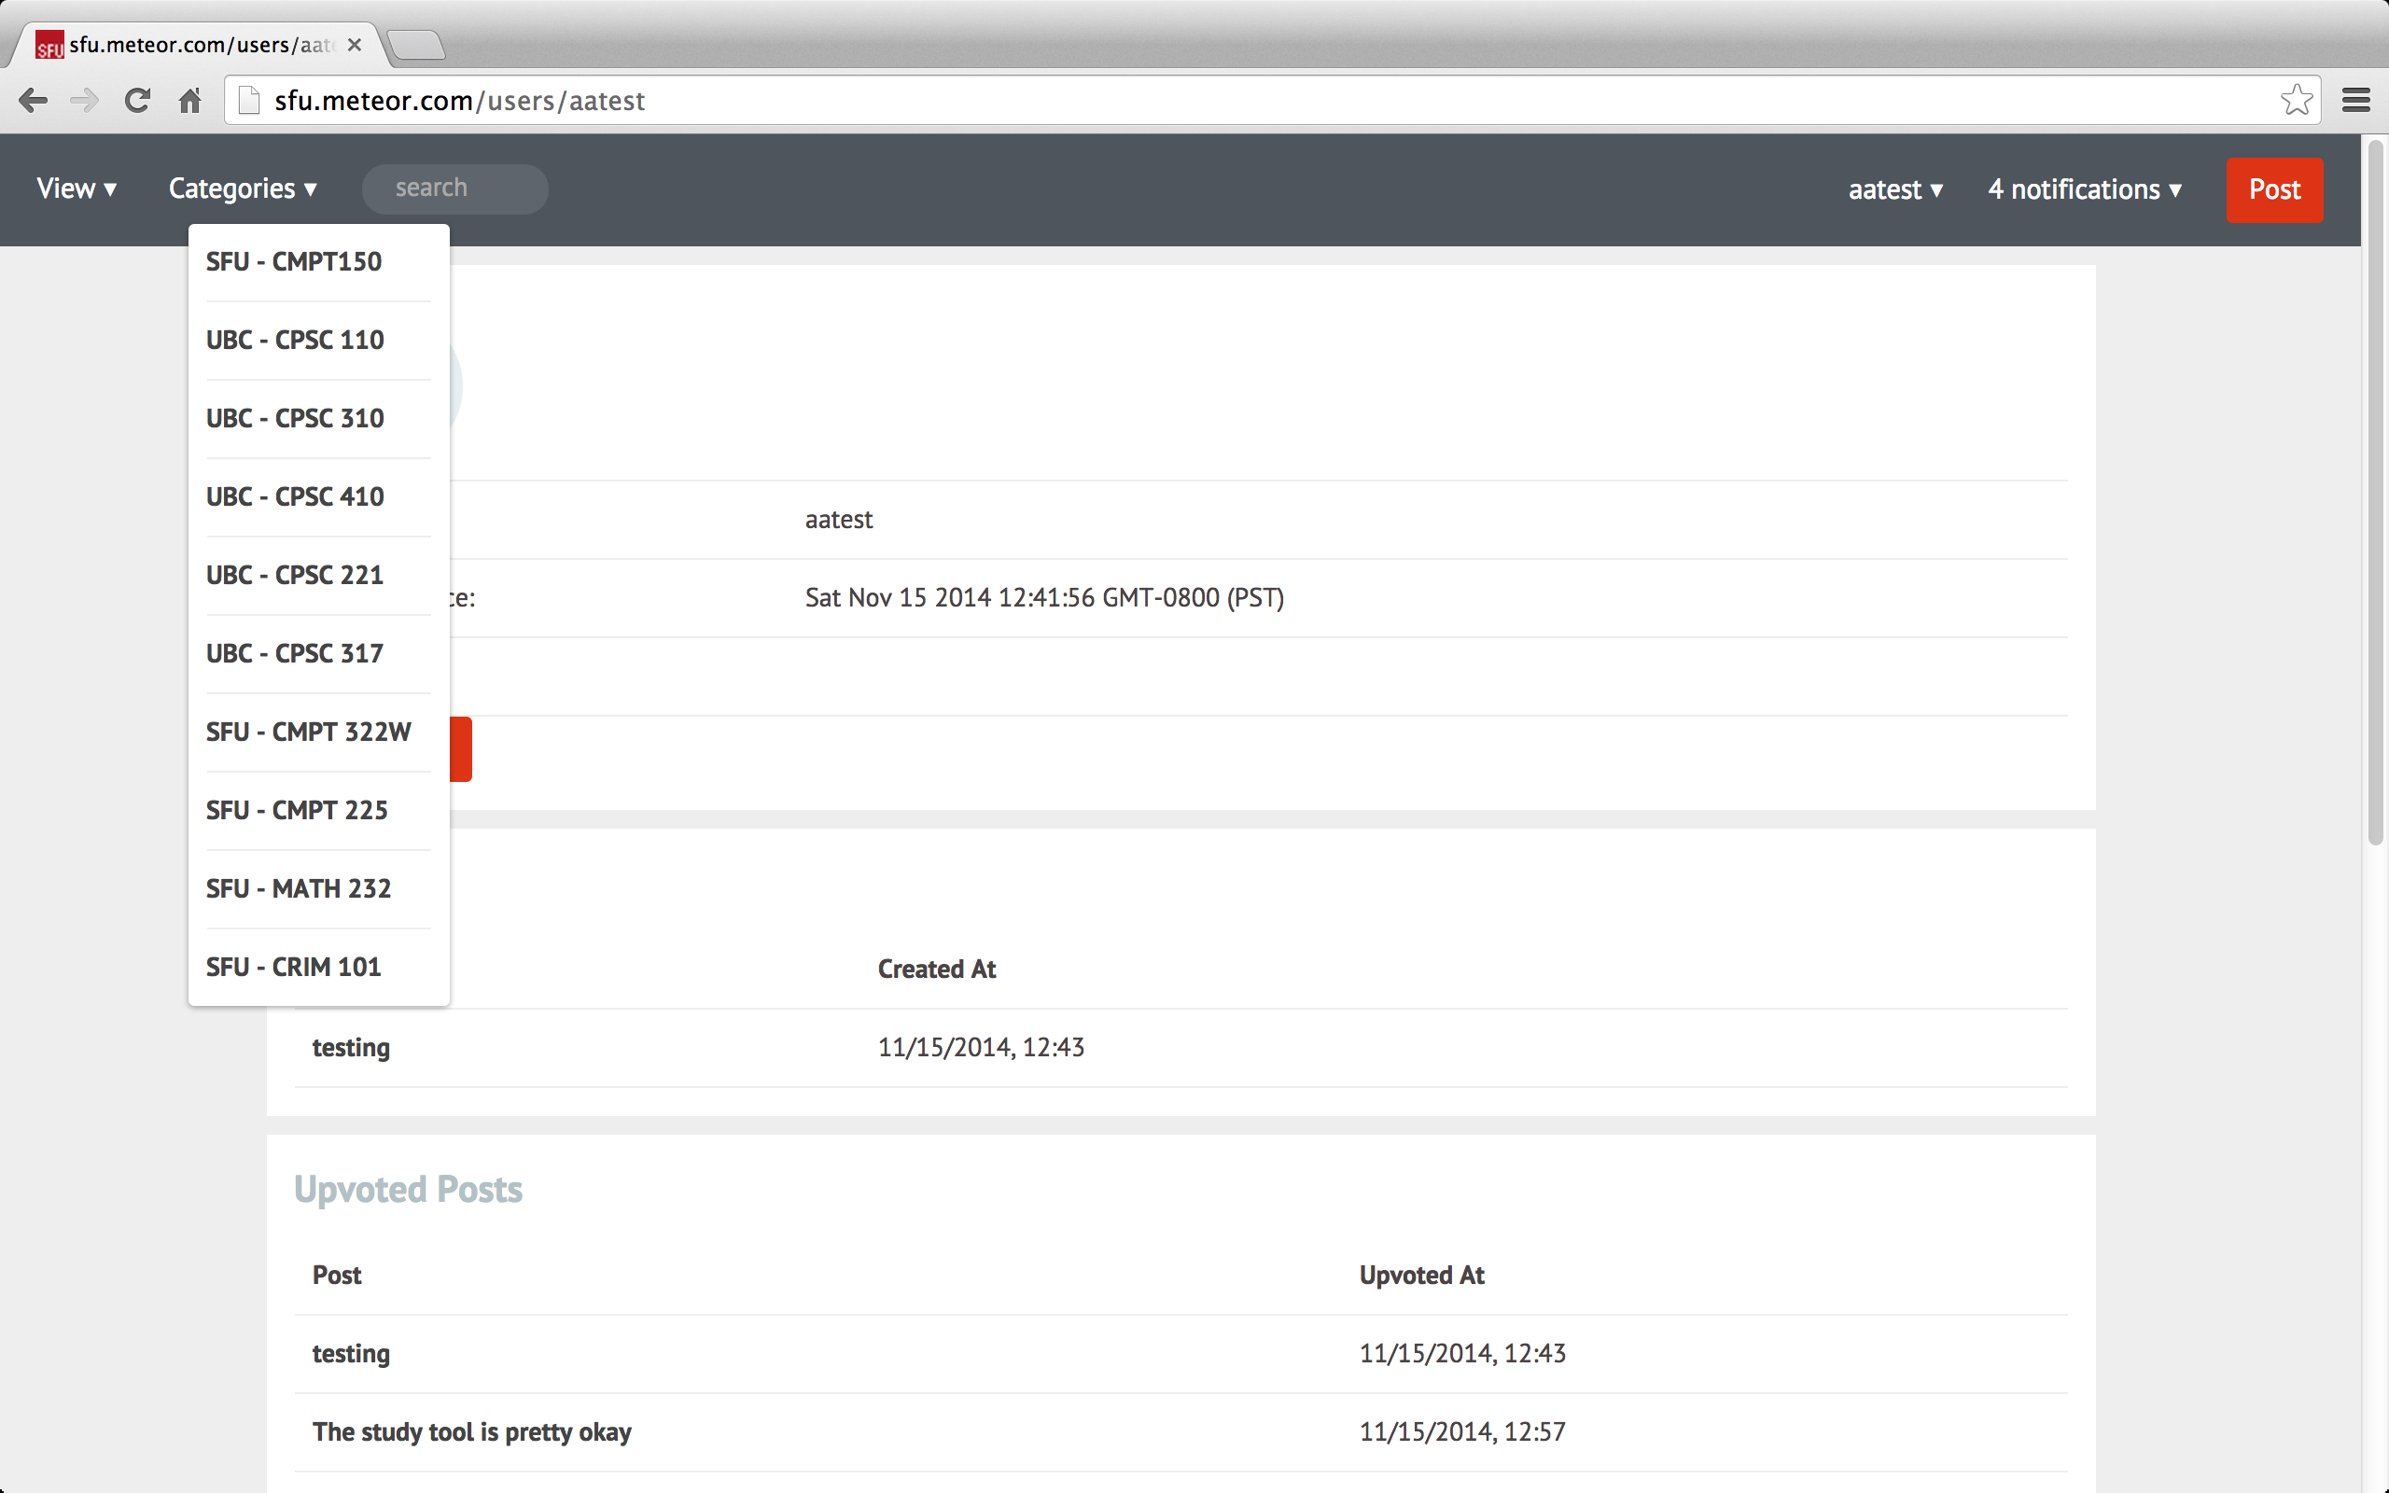This screenshot has height=1493, width=2389.
Task: Click the browser back arrow
Action: pos(33,101)
